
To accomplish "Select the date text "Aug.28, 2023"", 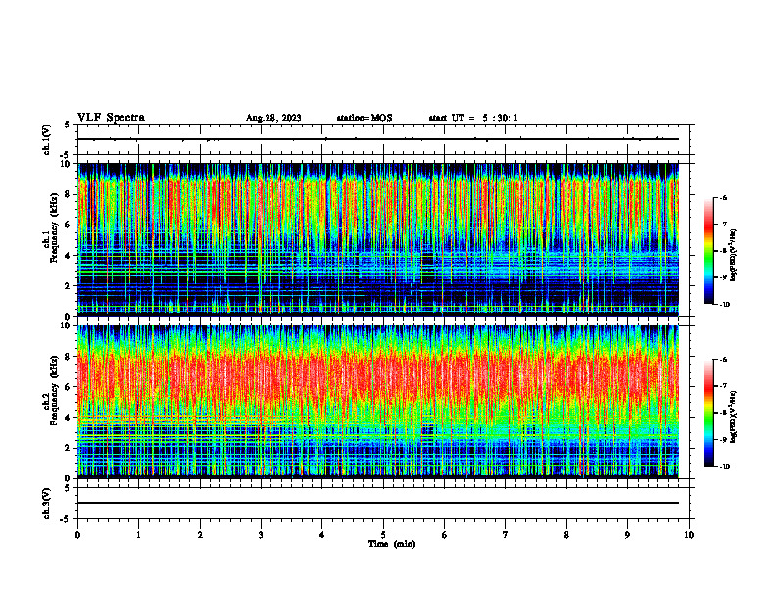I will coord(273,118).
